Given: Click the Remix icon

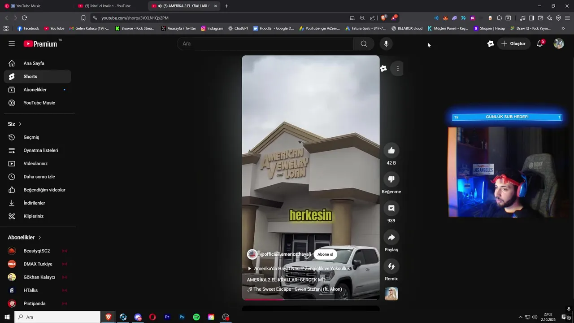Looking at the screenshot, I should coord(391,266).
